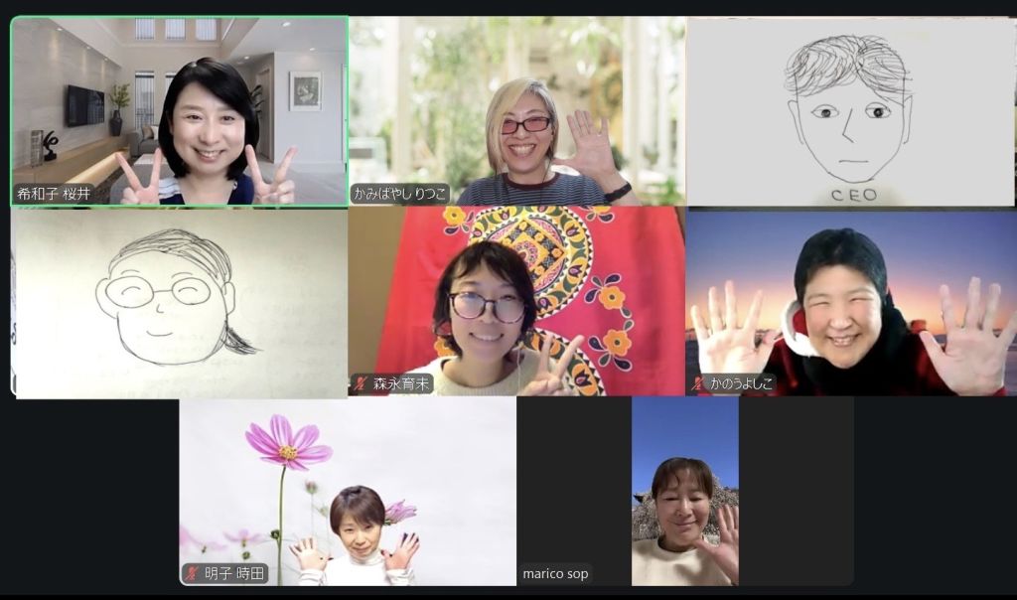Click the framed picture on living room wall
The height and width of the screenshot is (600, 1017).
[x=305, y=90]
